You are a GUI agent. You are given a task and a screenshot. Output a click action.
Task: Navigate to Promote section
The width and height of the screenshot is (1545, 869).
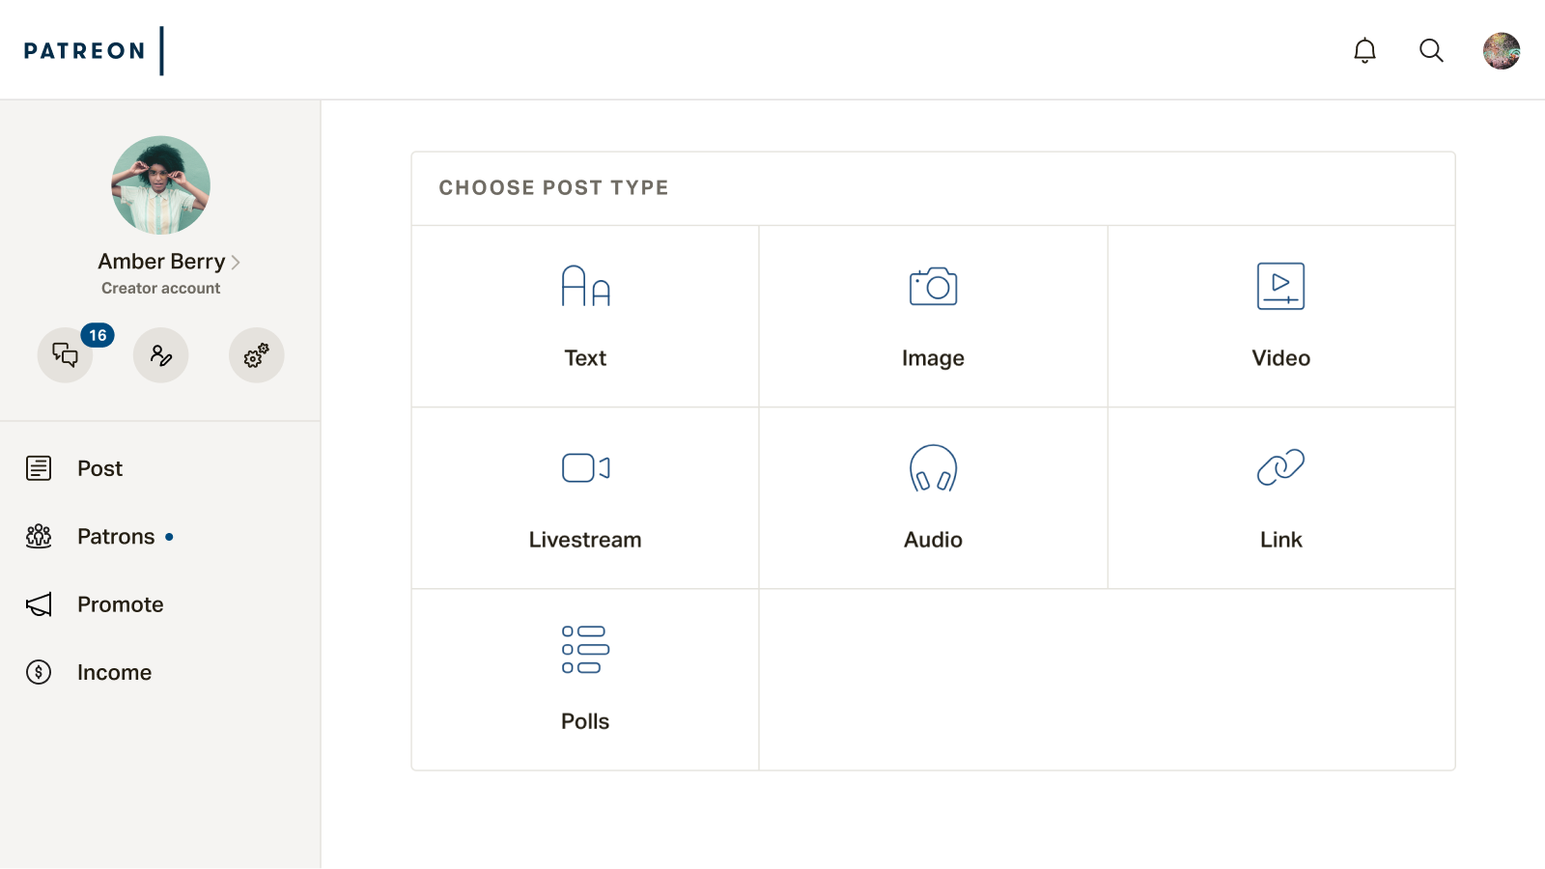(120, 604)
